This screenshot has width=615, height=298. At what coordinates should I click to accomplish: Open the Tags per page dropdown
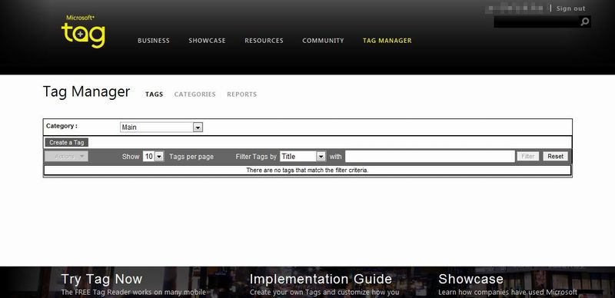[x=153, y=157]
